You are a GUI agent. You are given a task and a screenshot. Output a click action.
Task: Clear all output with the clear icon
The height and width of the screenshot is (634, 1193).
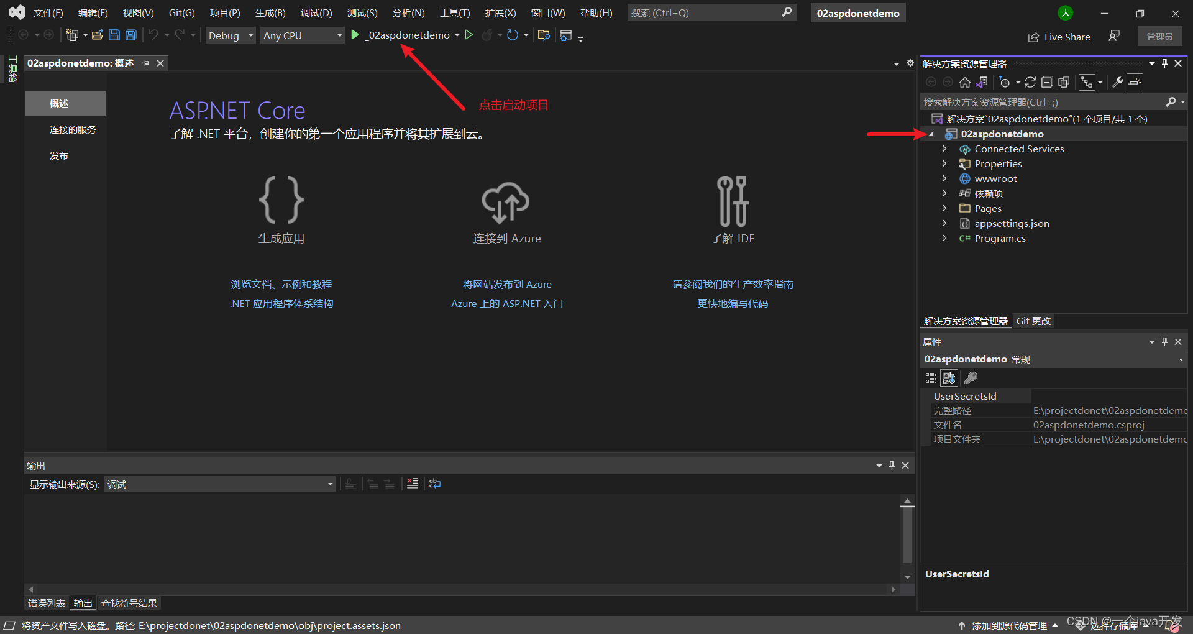tap(413, 484)
